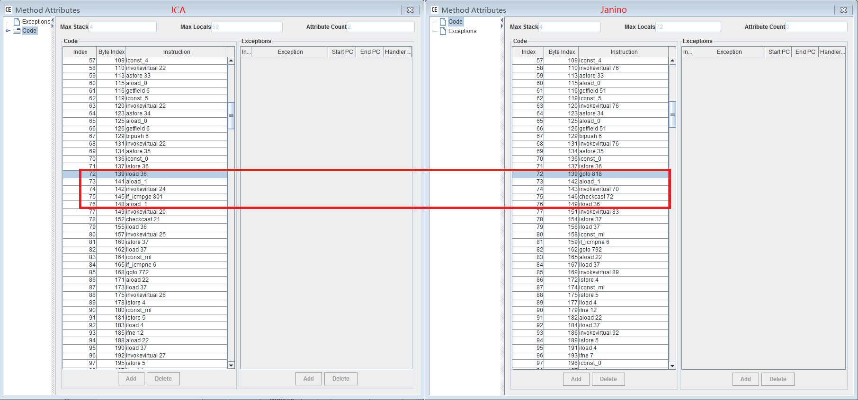Click Add button under Janino Code table

(x=576, y=379)
